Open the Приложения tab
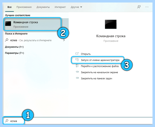The width and height of the screenshot is (155, 127). (x=24, y=7)
